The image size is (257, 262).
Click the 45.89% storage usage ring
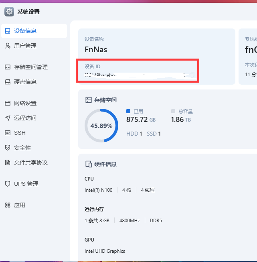coord(101,126)
